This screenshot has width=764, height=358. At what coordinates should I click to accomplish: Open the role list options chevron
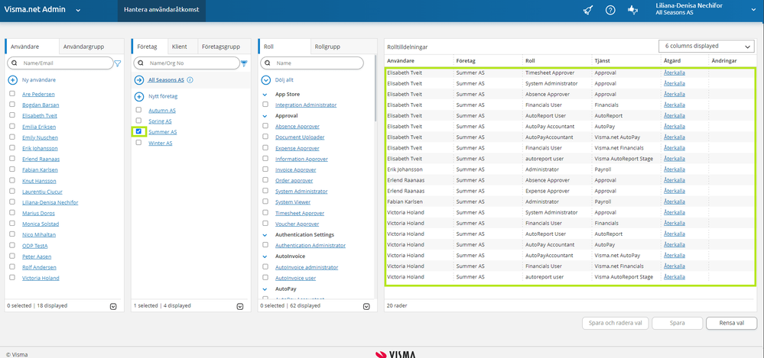(x=366, y=306)
